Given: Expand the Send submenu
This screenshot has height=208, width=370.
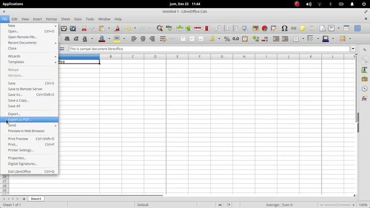Looking at the screenshot, I should 29,125.
